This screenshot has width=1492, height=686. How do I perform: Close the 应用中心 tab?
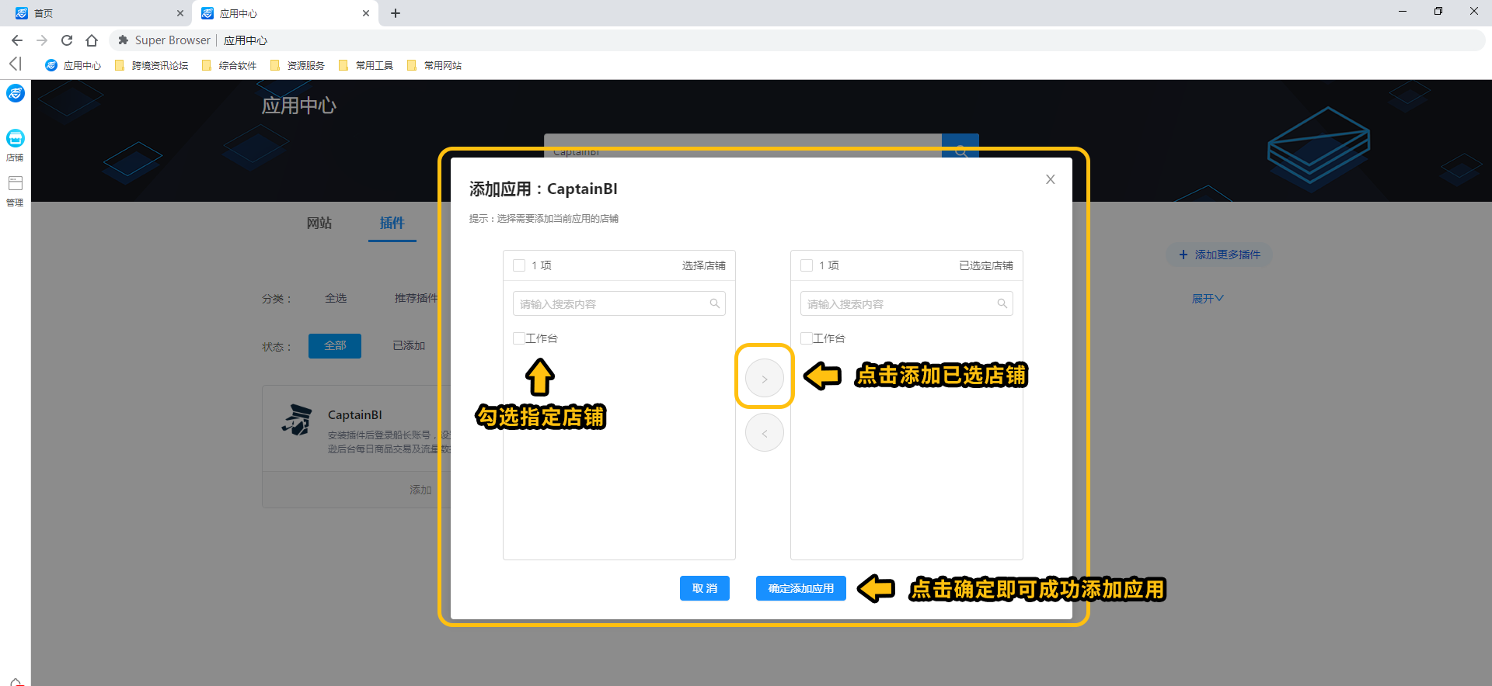[x=366, y=13]
